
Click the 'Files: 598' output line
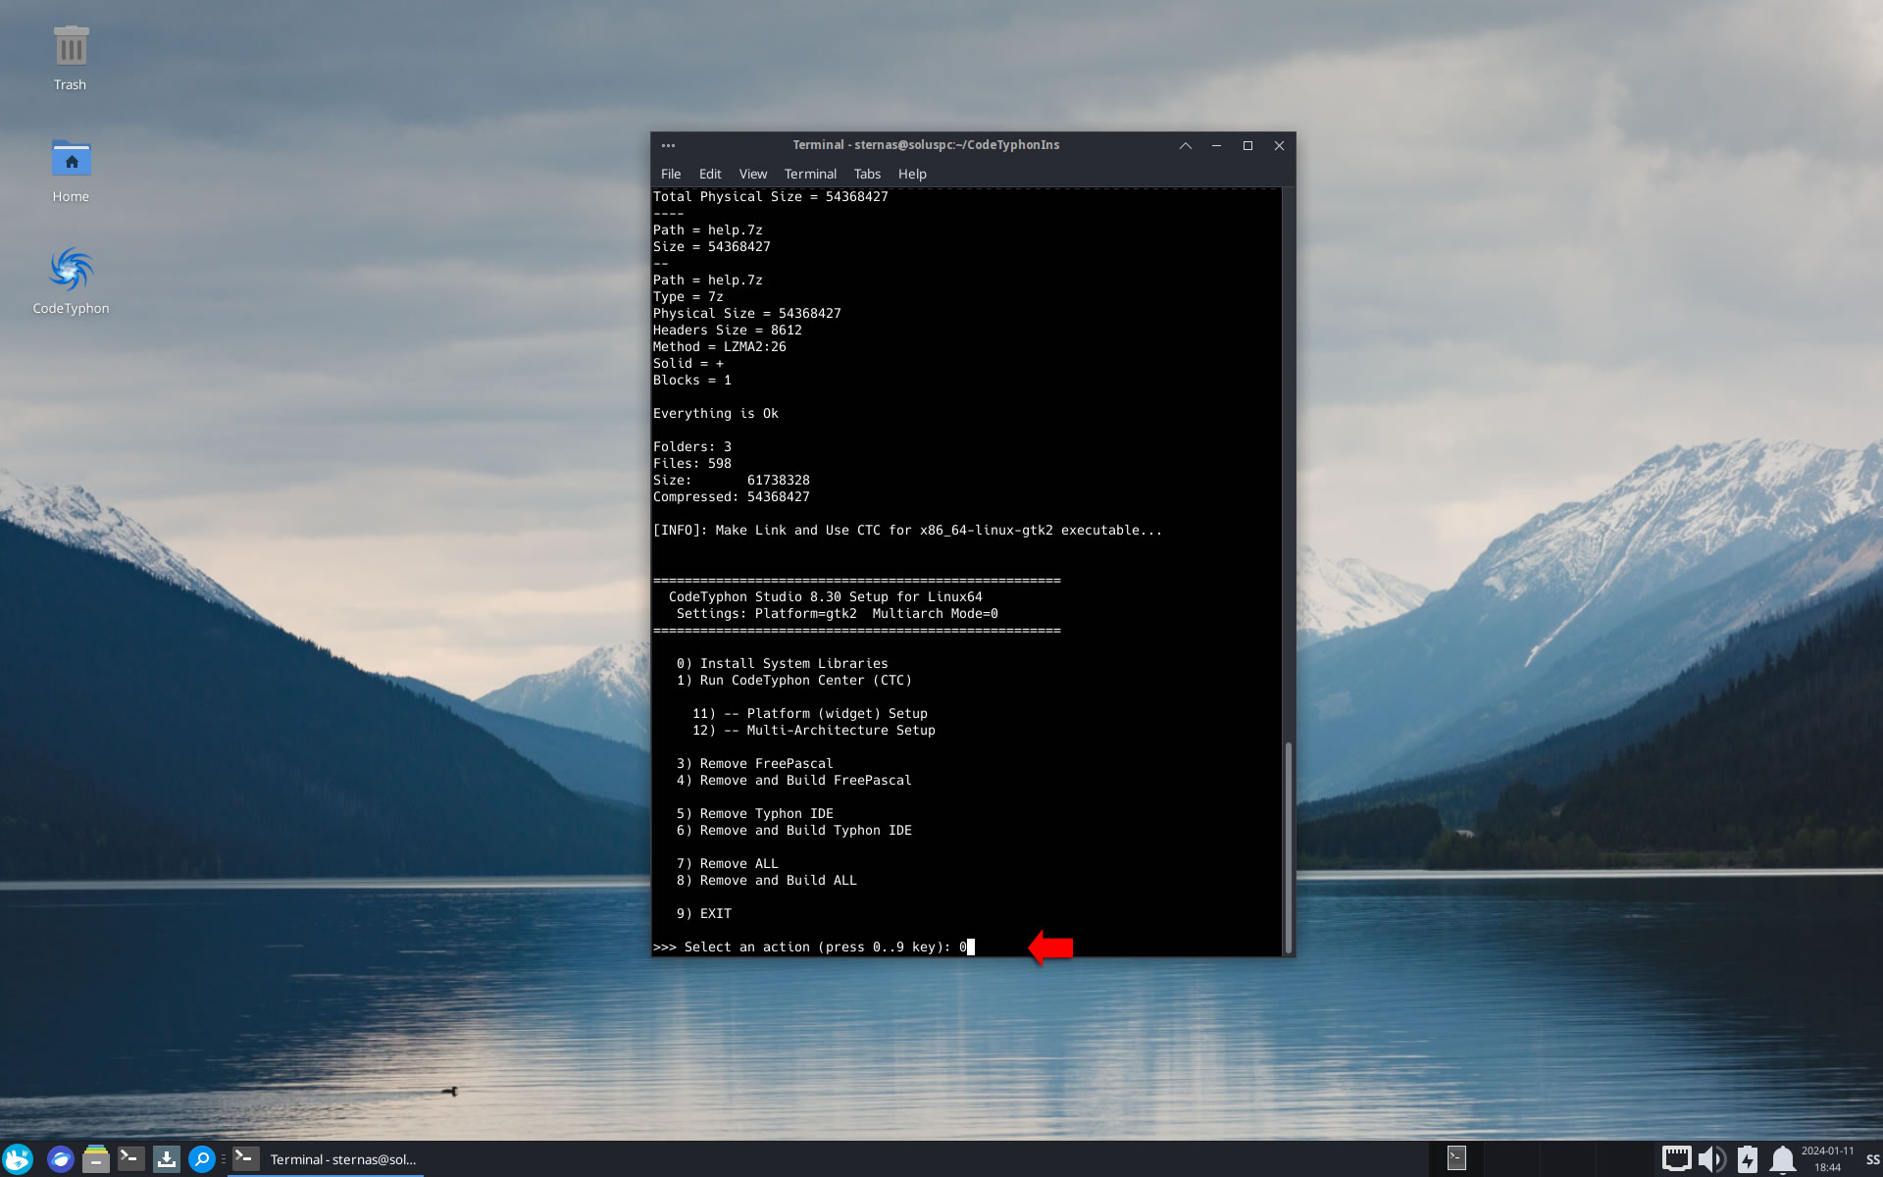[x=691, y=463]
